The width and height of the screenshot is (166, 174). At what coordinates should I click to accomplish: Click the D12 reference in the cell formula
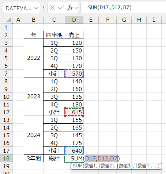pos(103,159)
